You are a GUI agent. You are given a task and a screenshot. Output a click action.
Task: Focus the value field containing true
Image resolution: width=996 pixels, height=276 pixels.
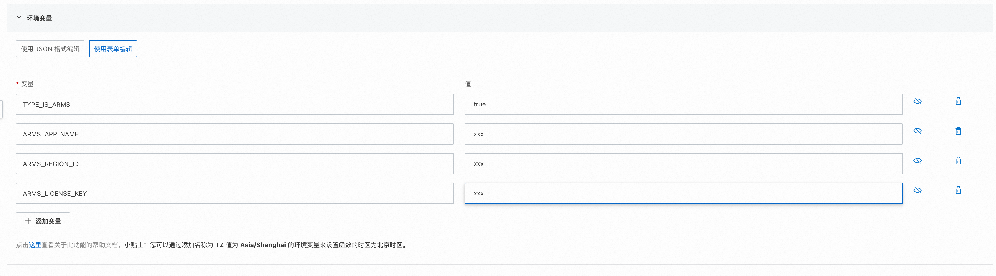pos(683,104)
